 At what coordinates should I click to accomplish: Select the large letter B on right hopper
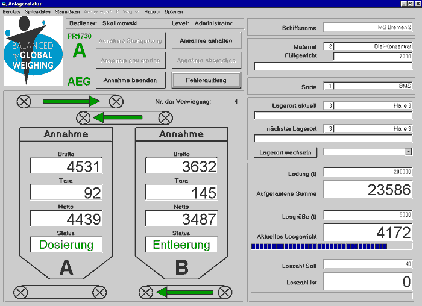181,267
